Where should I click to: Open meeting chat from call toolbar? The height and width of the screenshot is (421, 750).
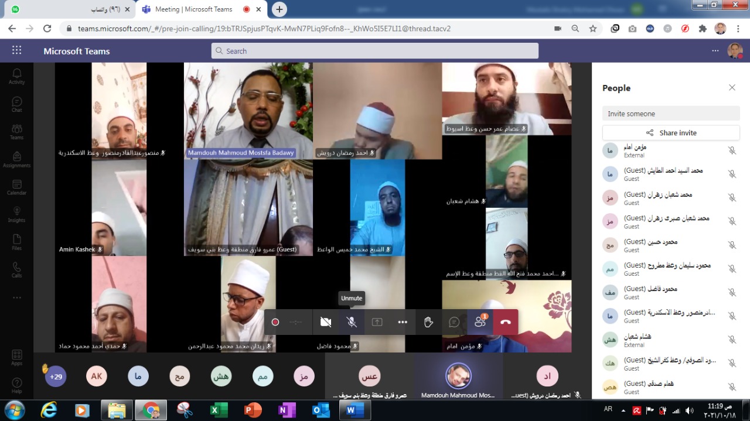(454, 322)
